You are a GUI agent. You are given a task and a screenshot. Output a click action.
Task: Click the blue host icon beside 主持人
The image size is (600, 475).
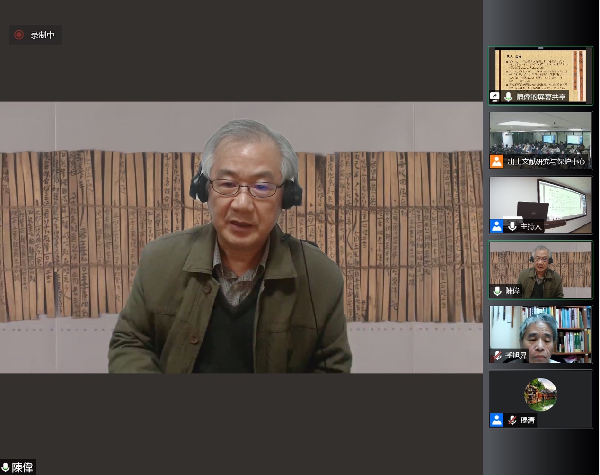(496, 226)
